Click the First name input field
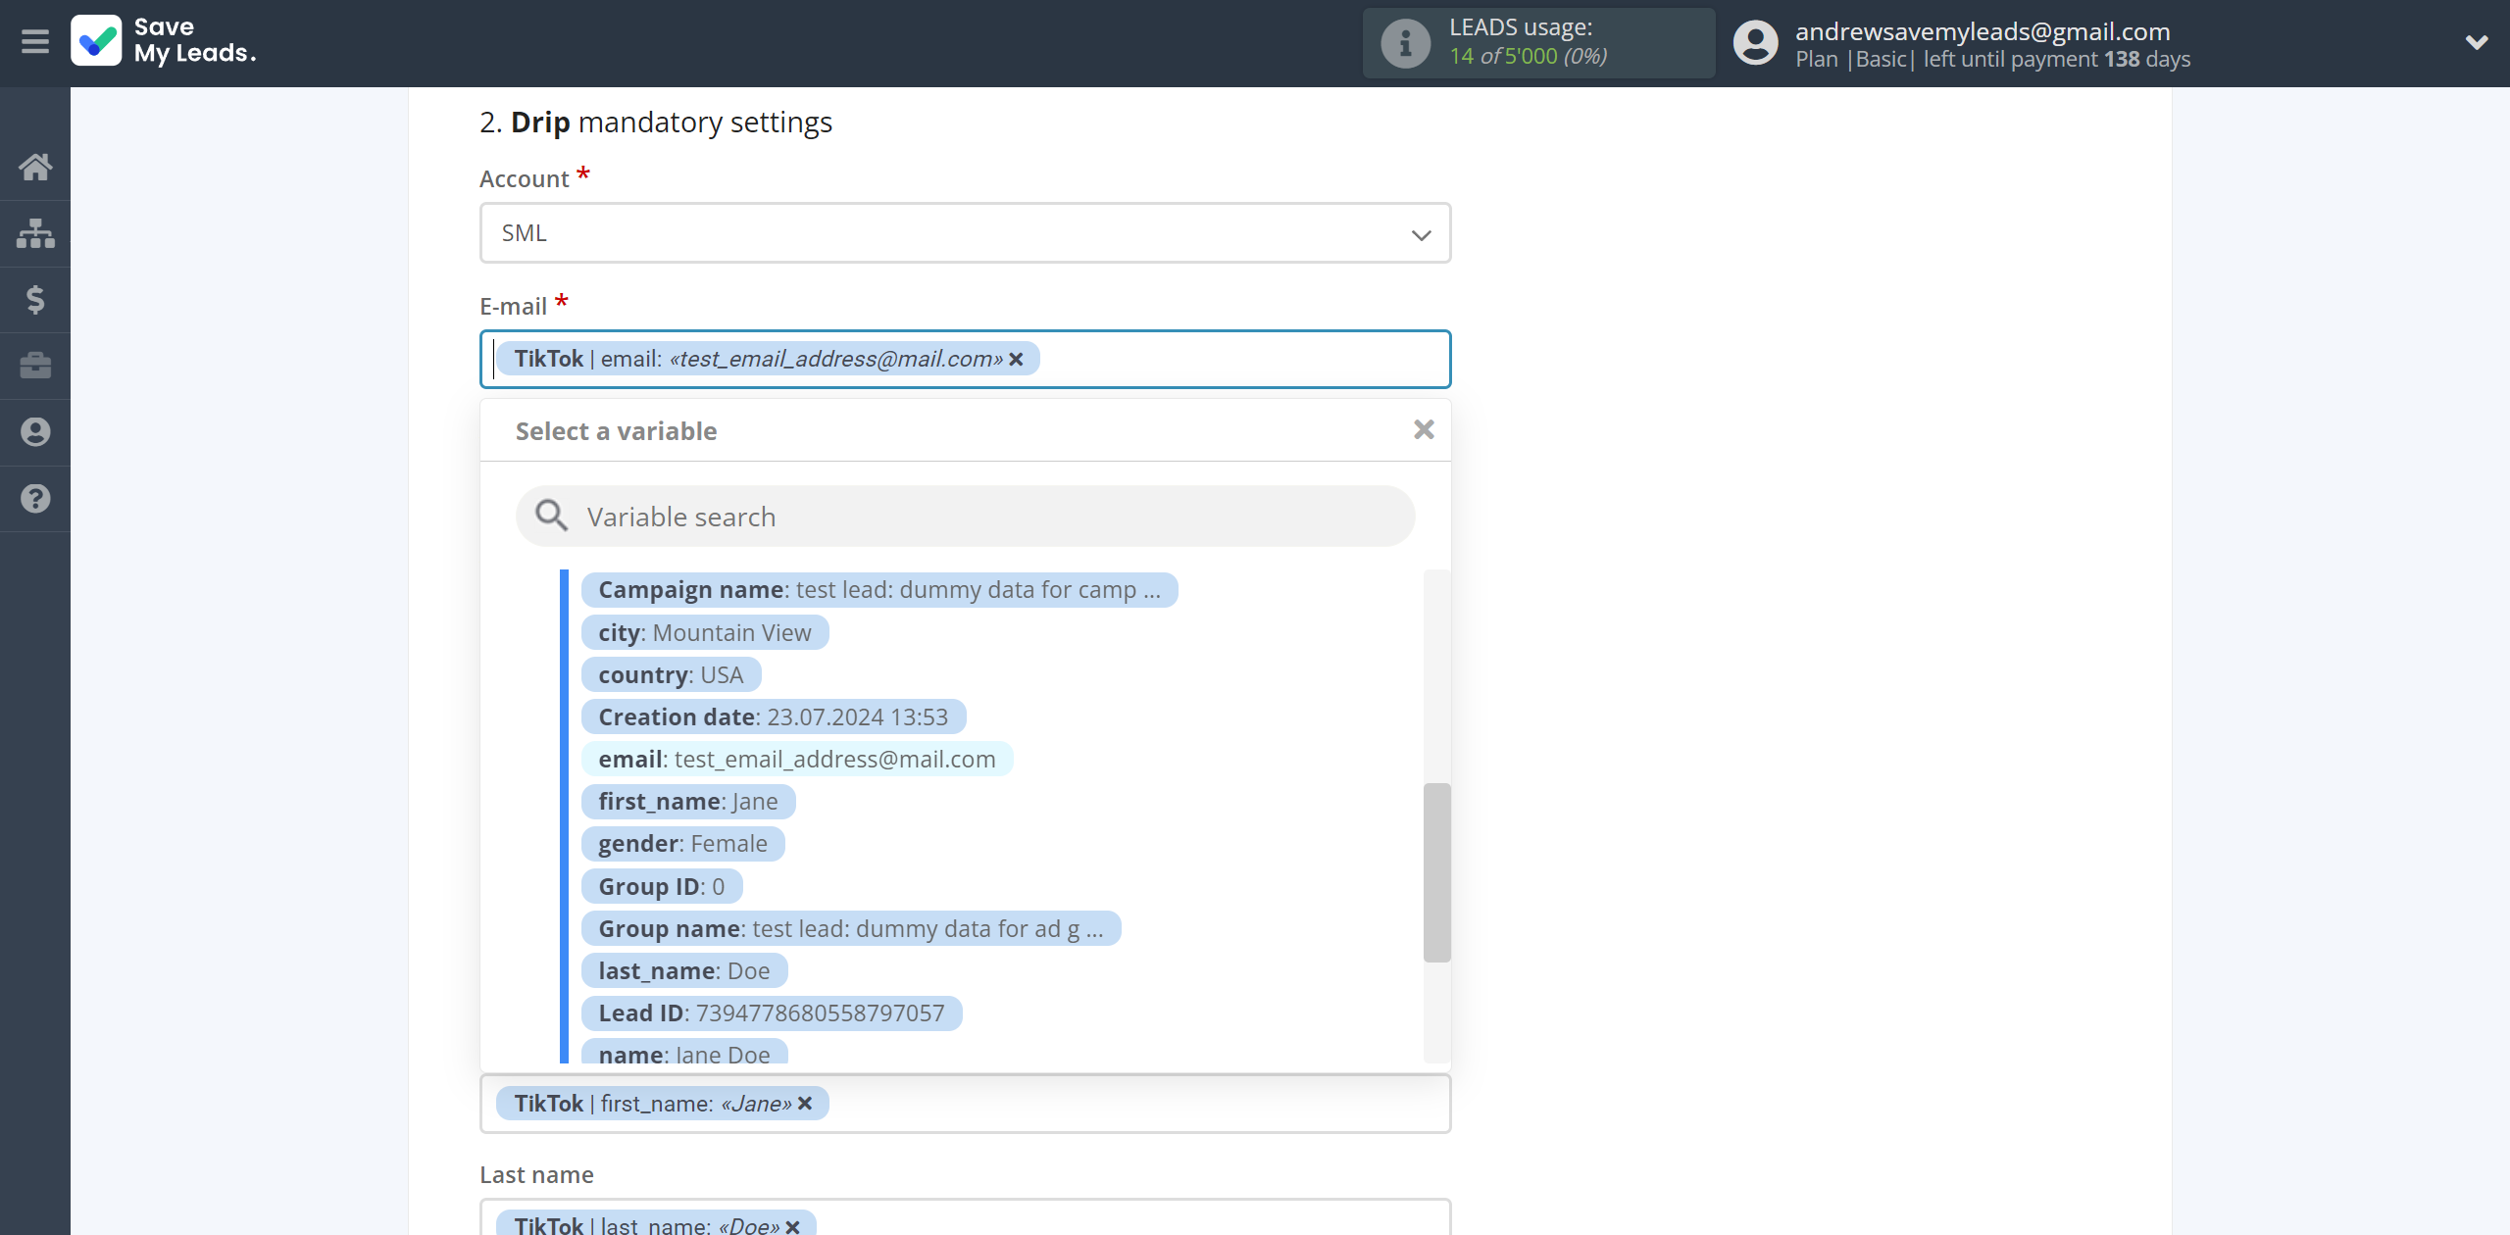The width and height of the screenshot is (2510, 1235). 965,1104
